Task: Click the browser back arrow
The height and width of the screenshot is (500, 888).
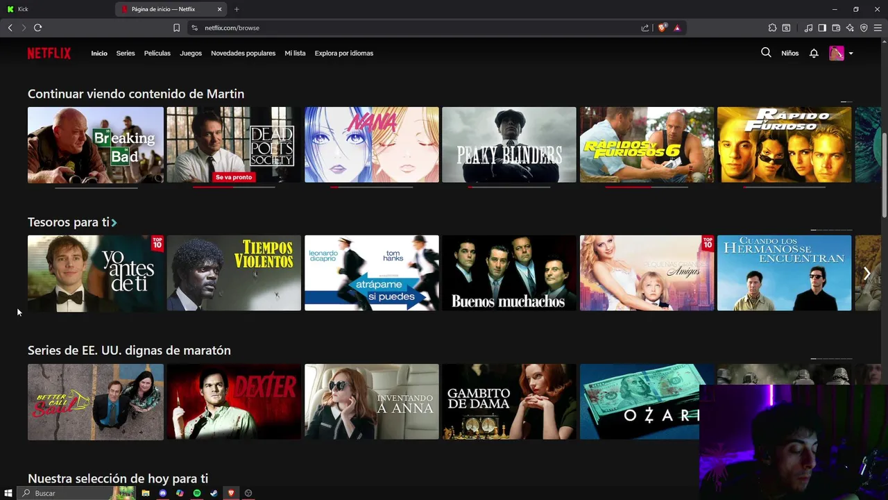Action: 10,28
